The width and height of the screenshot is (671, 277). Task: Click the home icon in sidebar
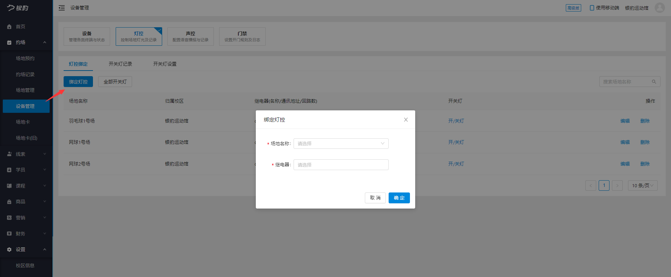(x=9, y=27)
